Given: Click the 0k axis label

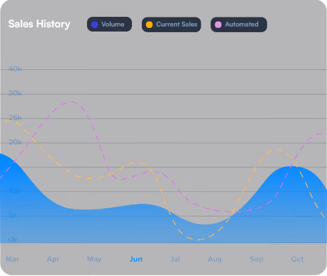Looking at the screenshot, I should point(13,240).
